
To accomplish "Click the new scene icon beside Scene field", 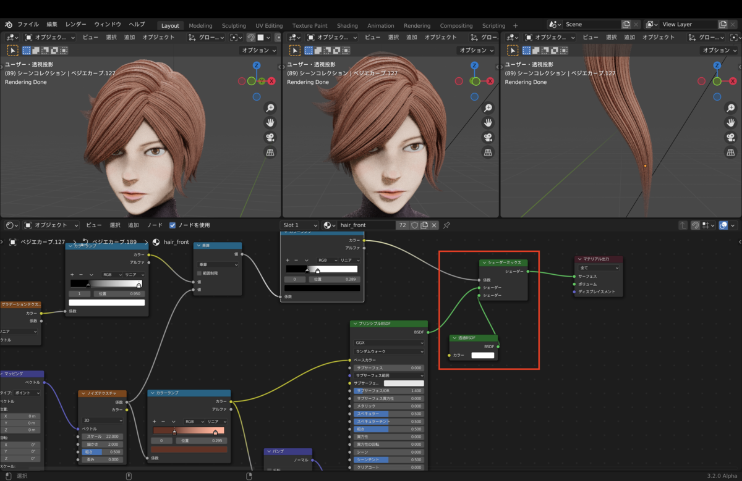I will [626, 25].
